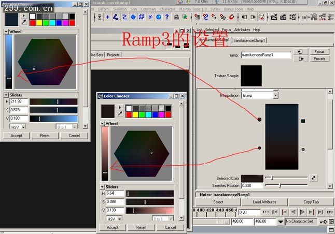Render the current frame with first clapperboard icon
Image resolution: width=335 pixels, height=234 pixels.
click(x=274, y=17)
